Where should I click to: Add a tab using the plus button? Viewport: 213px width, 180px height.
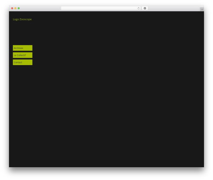click(202, 9)
